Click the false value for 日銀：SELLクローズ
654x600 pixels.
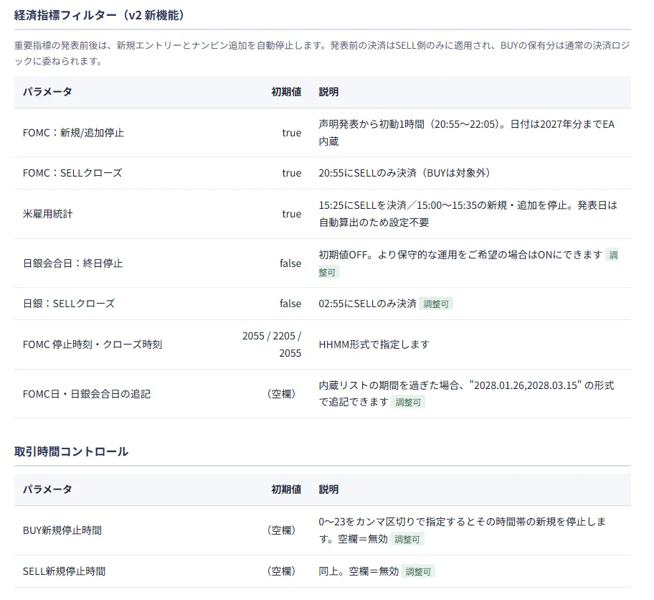point(290,304)
